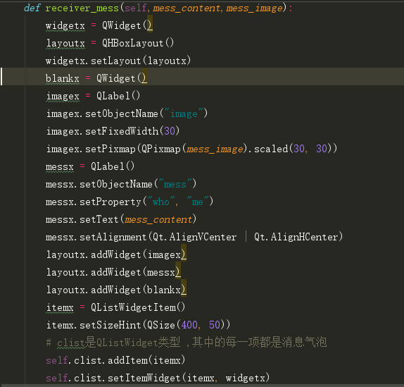Click 'layoutx.addWidget(imagex)' line

coord(116,254)
